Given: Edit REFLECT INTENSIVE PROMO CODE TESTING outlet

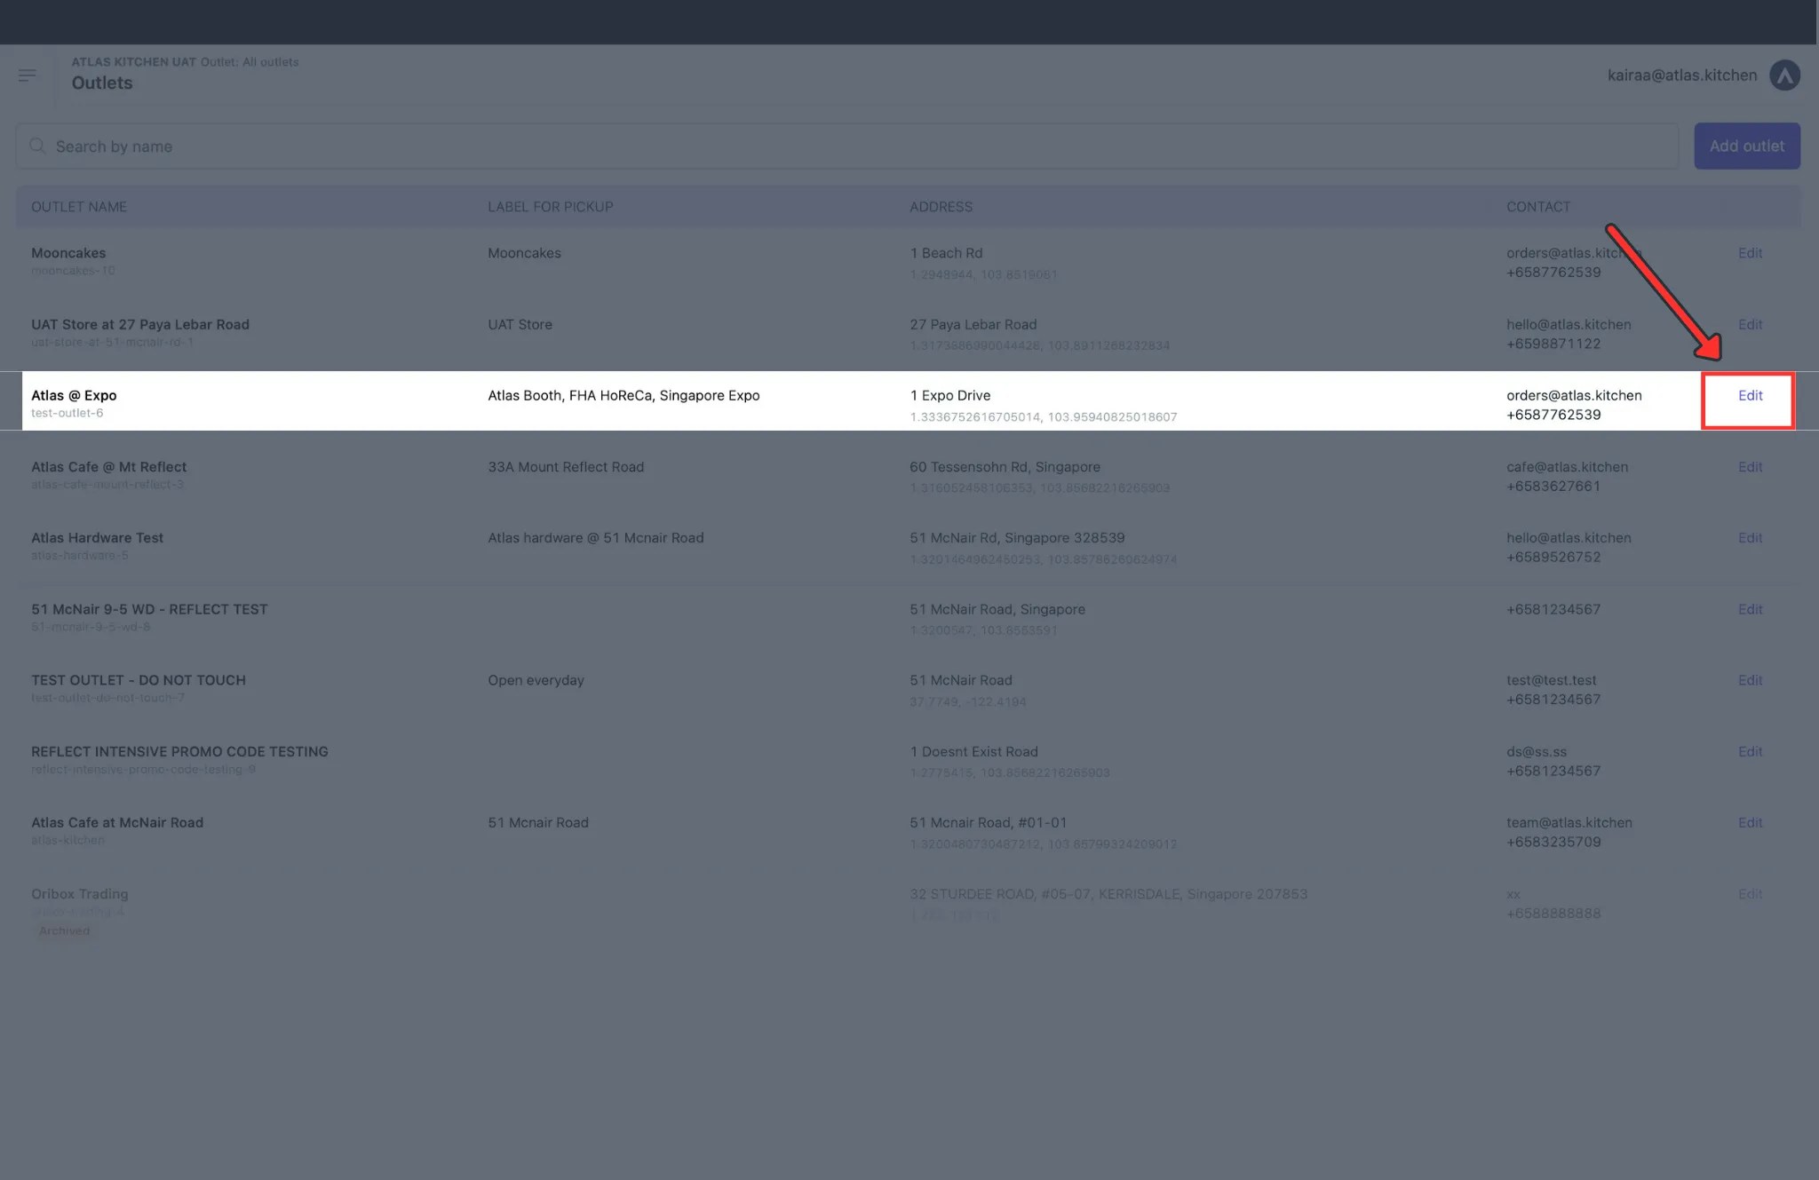Looking at the screenshot, I should tap(1749, 752).
